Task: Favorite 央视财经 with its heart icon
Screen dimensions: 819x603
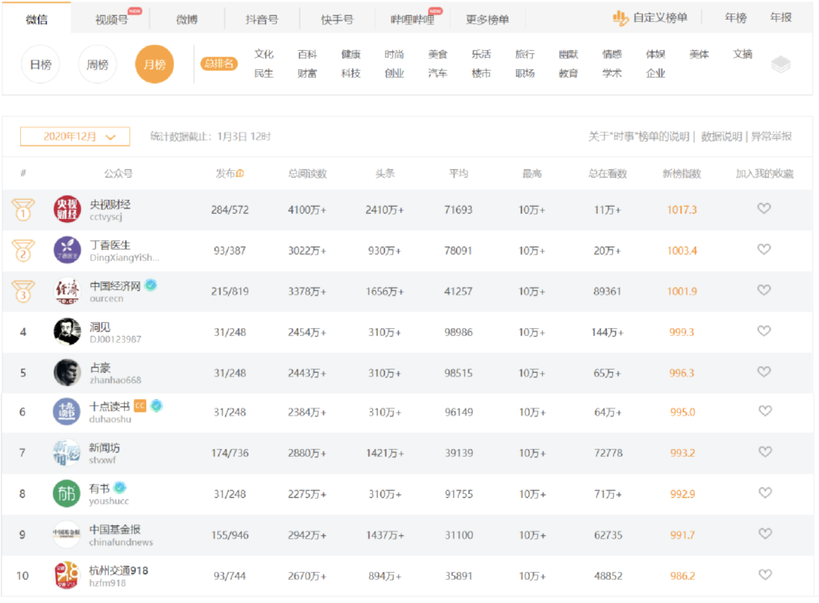Action: pyautogui.click(x=764, y=209)
